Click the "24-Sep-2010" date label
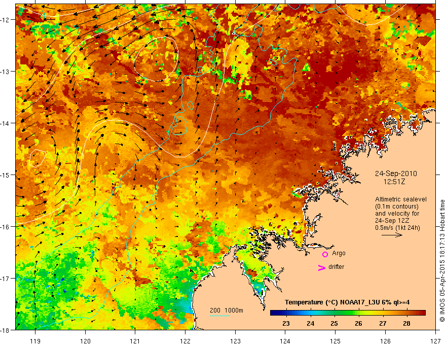The width and height of the screenshot is (446, 345). click(x=396, y=174)
